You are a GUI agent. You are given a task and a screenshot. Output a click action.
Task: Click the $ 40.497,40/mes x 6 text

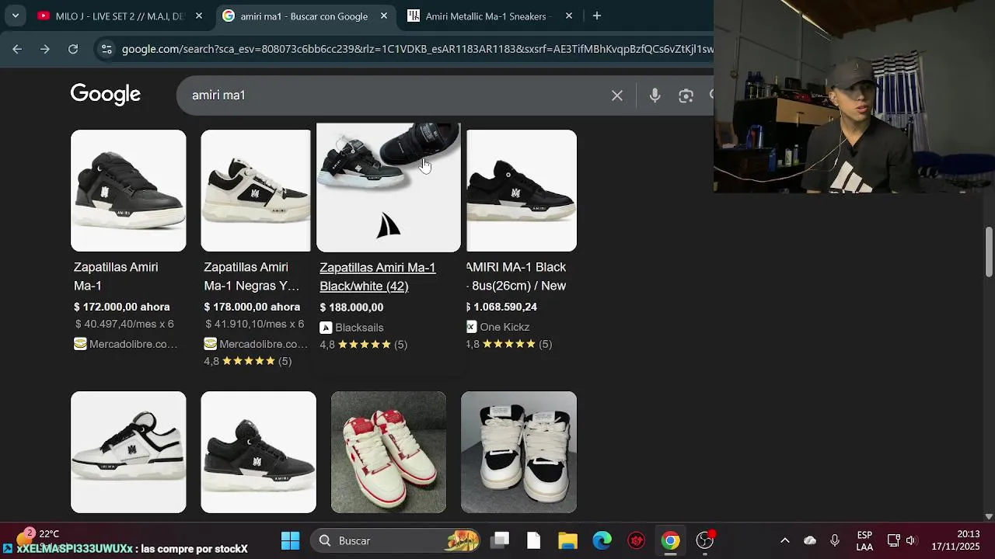click(124, 324)
